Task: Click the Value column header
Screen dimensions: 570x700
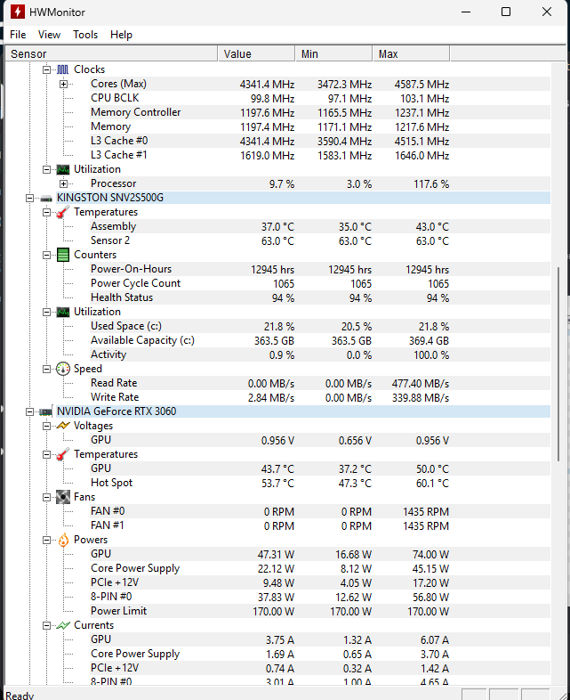Action: (x=256, y=53)
